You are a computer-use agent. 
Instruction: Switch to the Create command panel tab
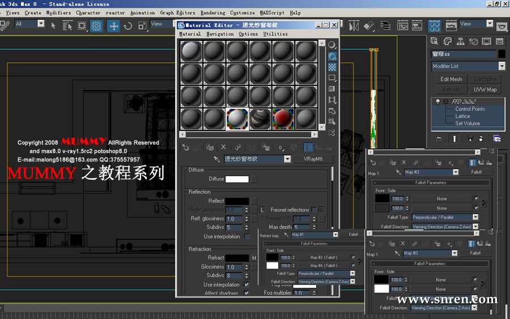coord(434,41)
